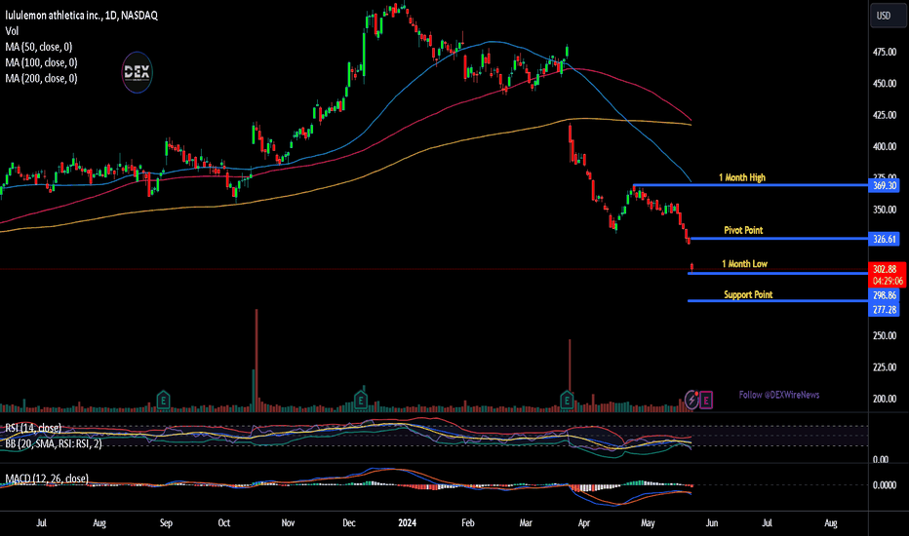909x536 pixels.
Task: Click the Nov date on the time axis
Action: pos(288,523)
